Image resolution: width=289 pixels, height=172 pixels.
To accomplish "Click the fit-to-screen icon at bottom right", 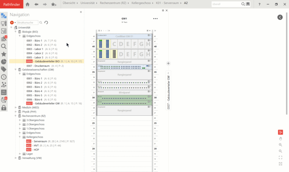I will click(280, 157).
